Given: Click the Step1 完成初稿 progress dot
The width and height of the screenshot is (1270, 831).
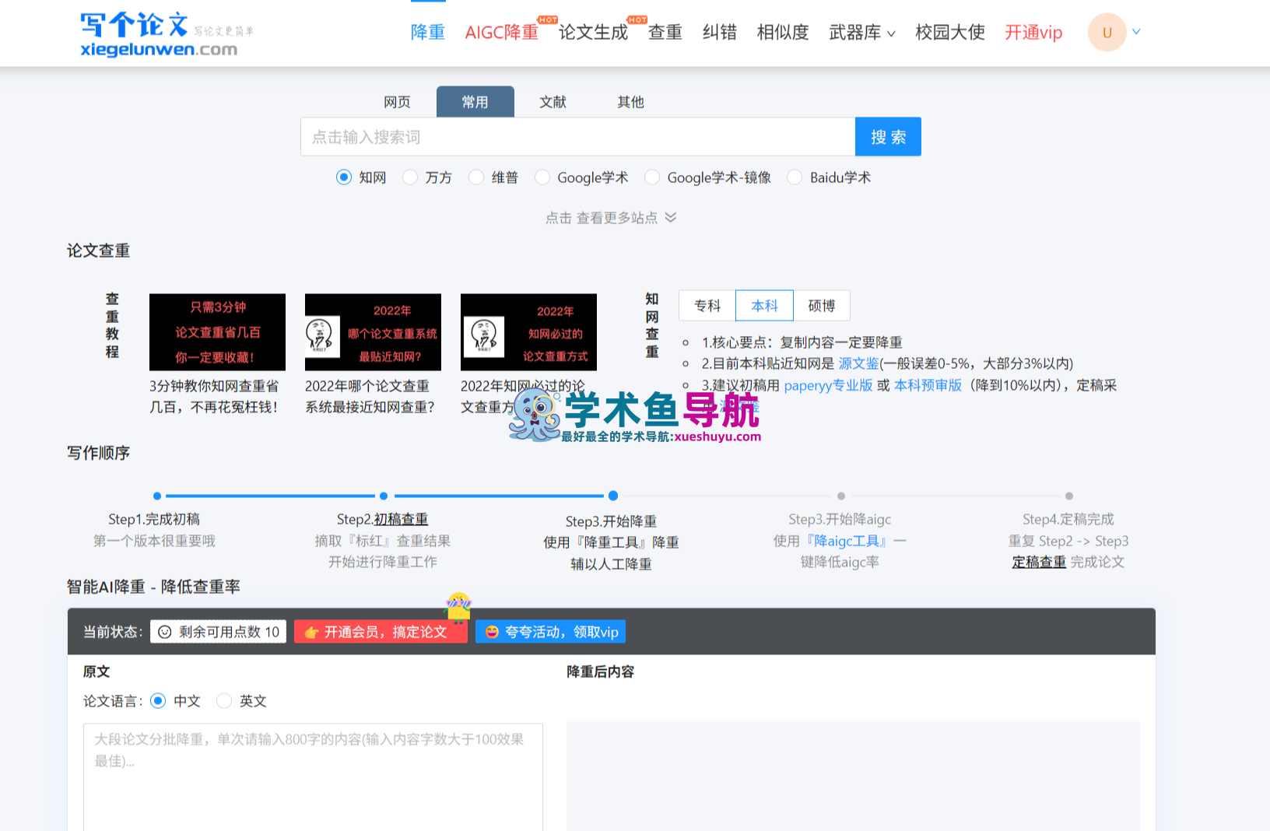Looking at the screenshot, I should [x=157, y=496].
